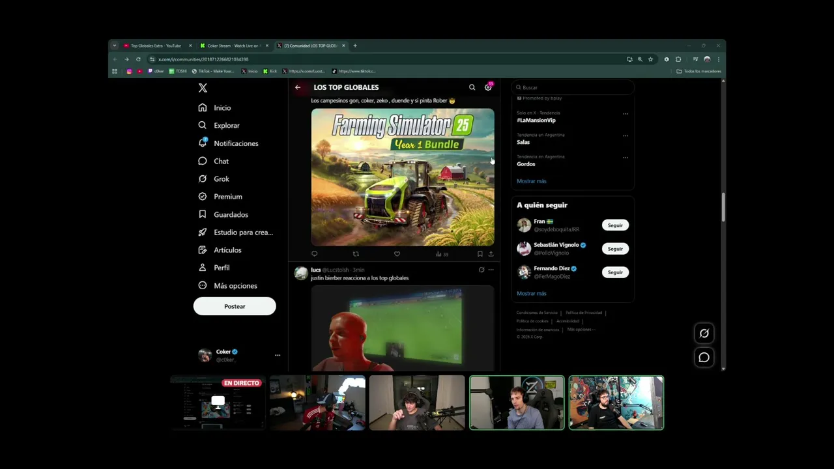The height and width of the screenshot is (469, 834).
Task: Reload the page
Action: 138,59
